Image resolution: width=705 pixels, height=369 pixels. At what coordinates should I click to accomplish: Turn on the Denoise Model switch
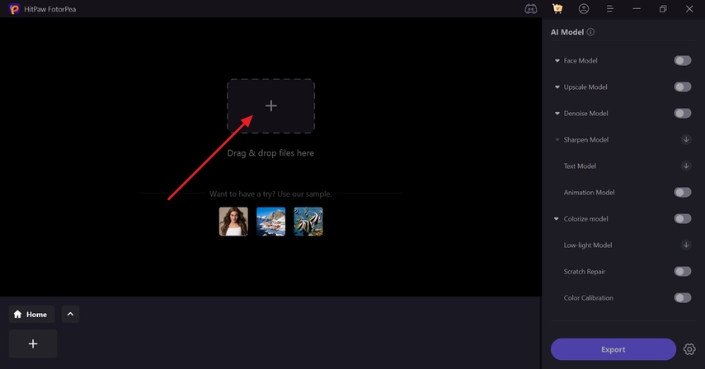coord(683,113)
